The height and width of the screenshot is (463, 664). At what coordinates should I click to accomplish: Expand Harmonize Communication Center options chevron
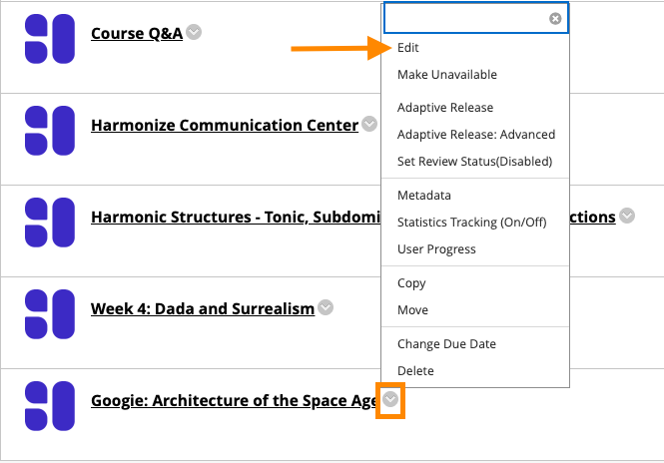[x=369, y=124]
